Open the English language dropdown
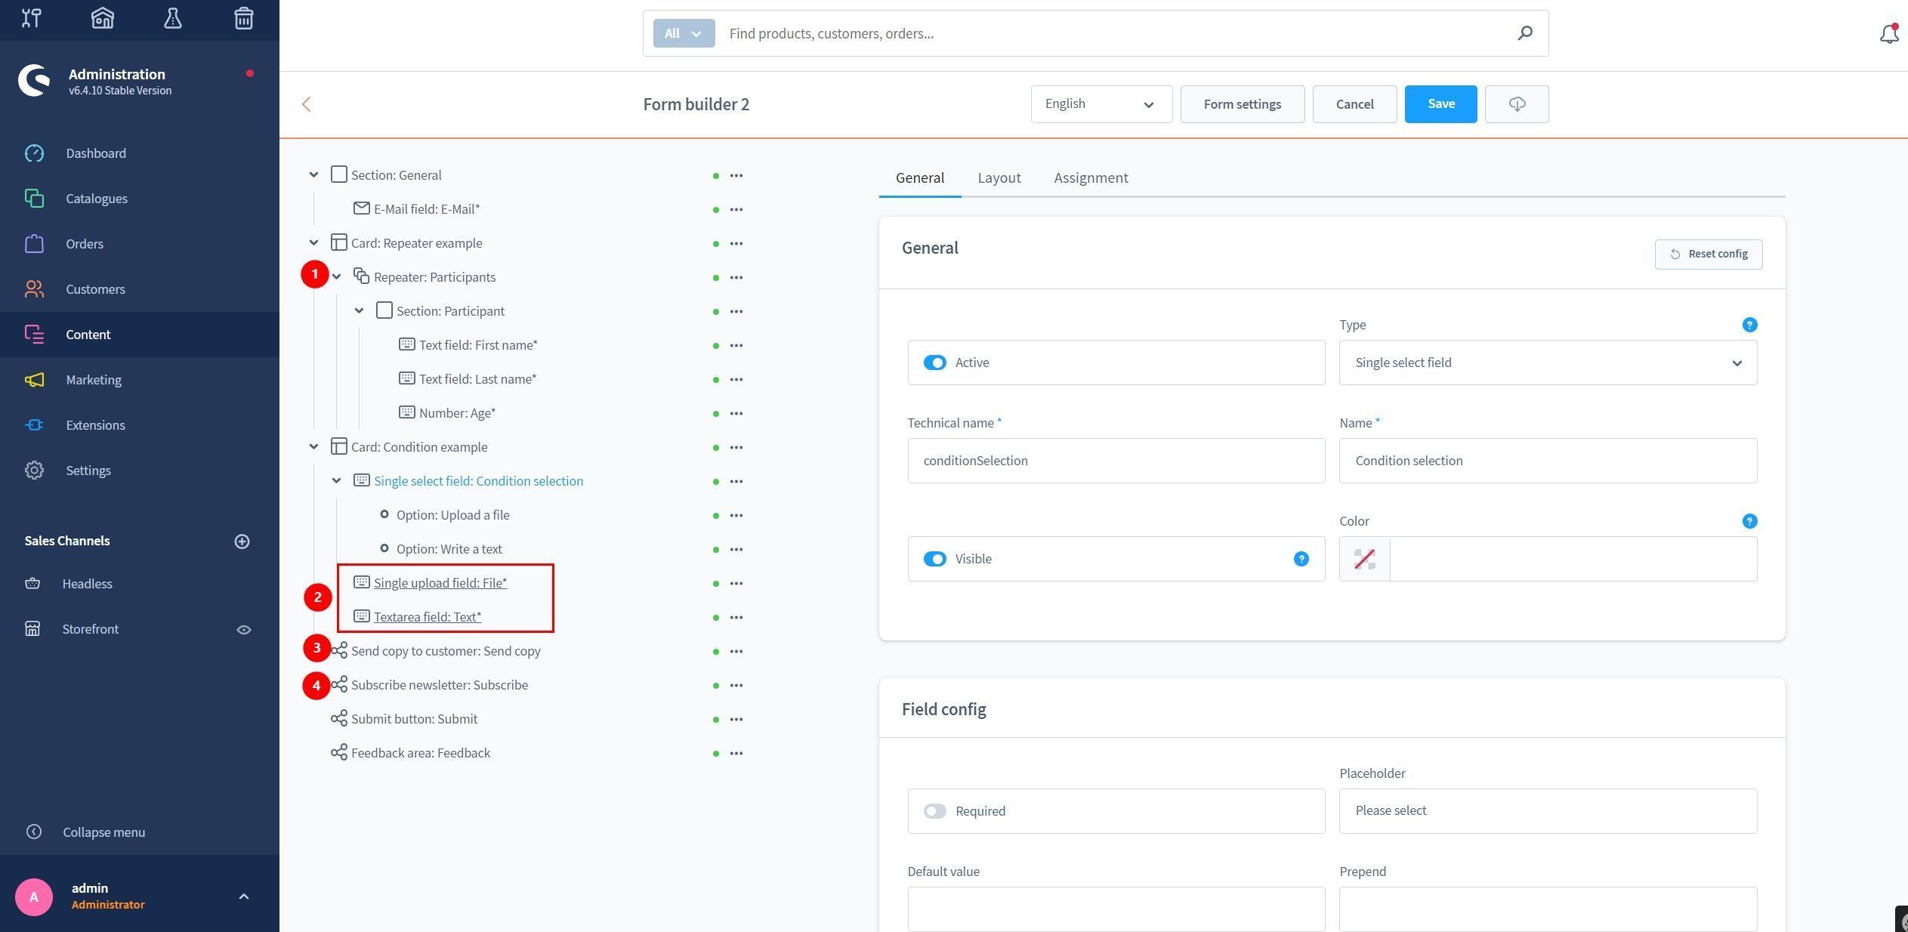The image size is (1908, 932). tap(1101, 104)
